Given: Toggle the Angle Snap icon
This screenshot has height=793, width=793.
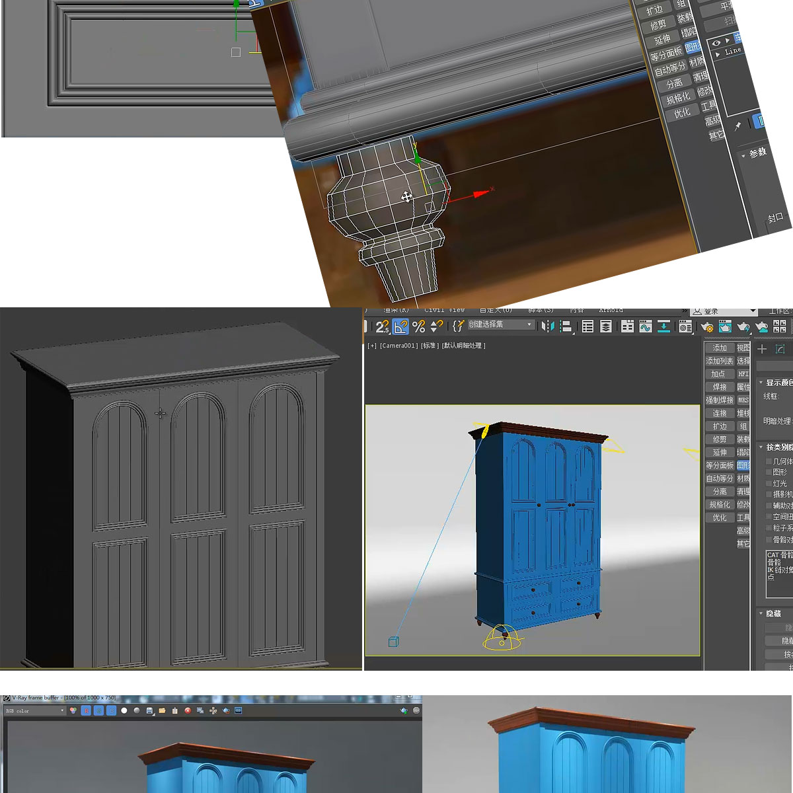Looking at the screenshot, I should click(x=400, y=326).
